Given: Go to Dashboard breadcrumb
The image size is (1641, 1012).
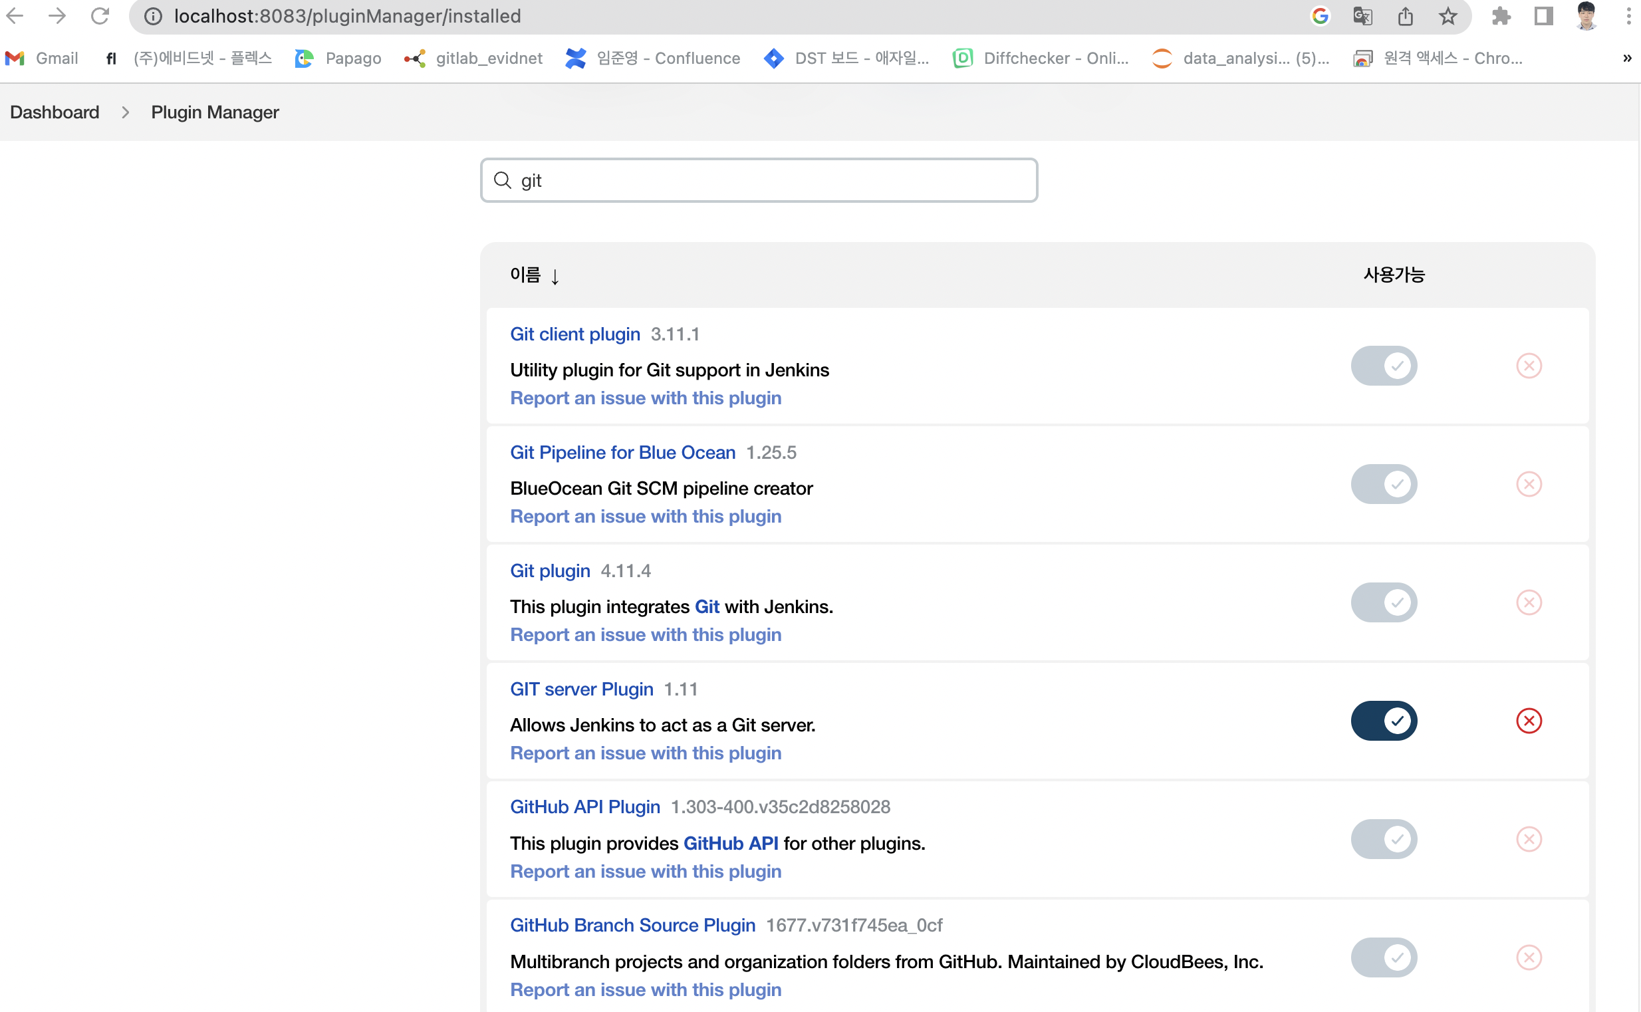Looking at the screenshot, I should click(x=55, y=112).
